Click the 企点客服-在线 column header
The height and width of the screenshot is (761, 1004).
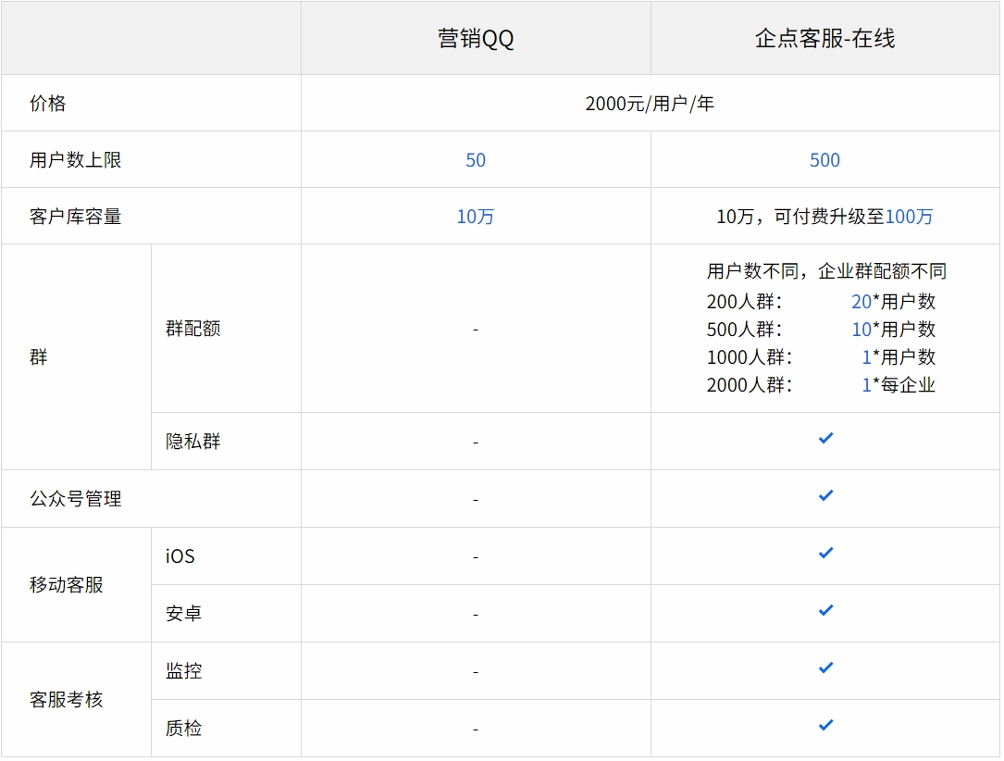[824, 39]
